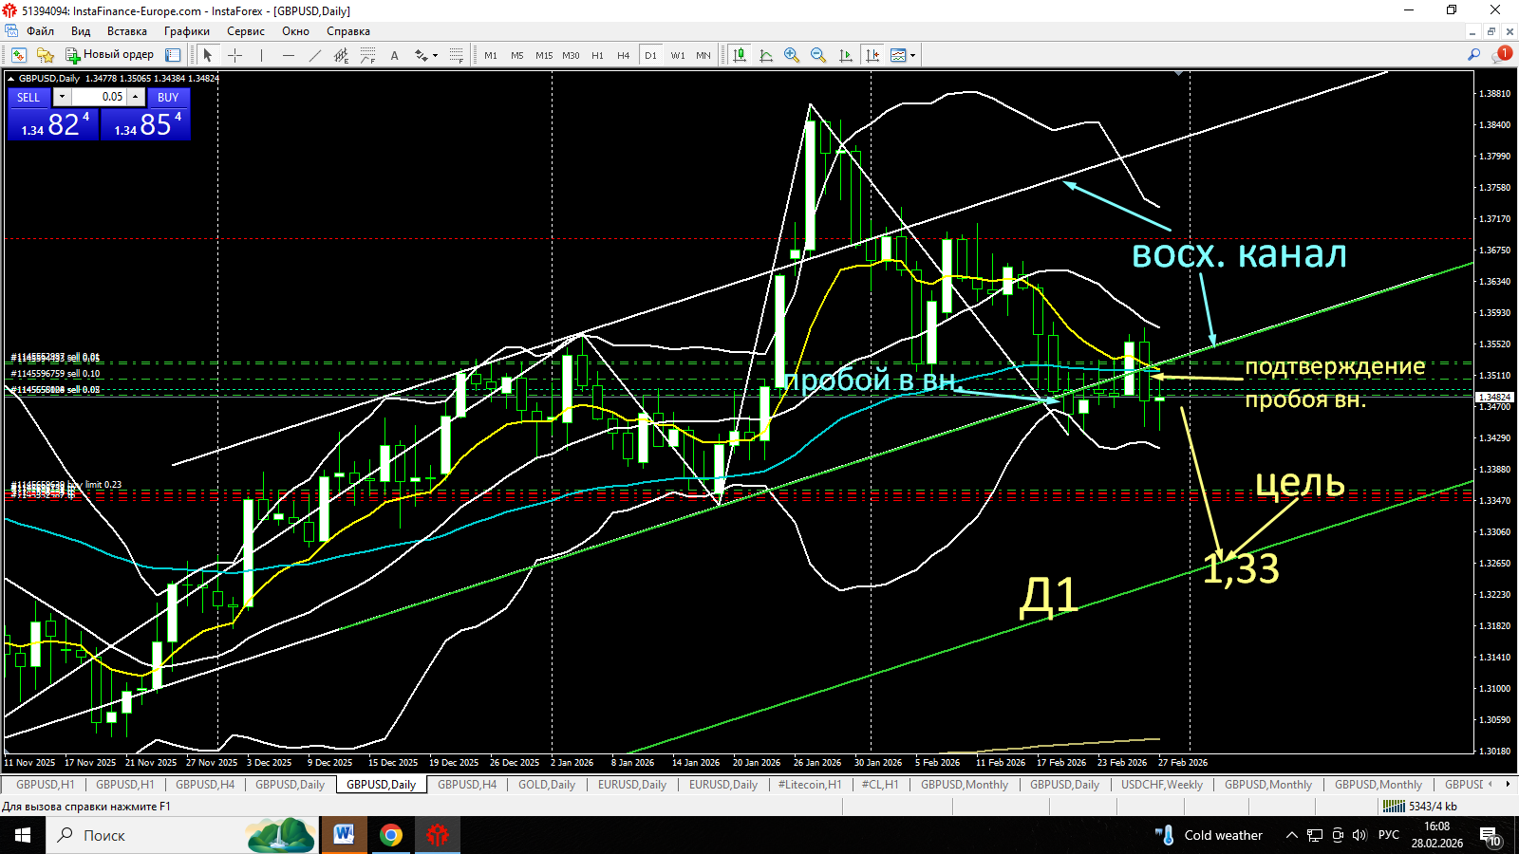Click the BUY one-click trading button
Image resolution: width=1519 pixels, height=854 pixels.
(x=168, y=97)
